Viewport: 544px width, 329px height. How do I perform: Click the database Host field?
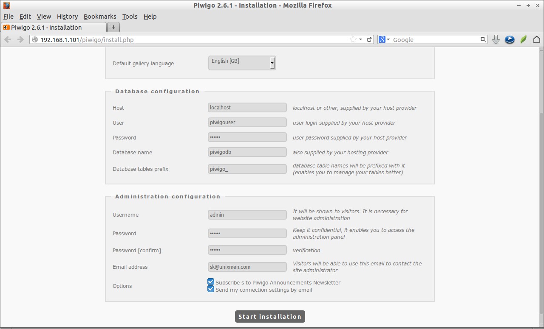pyautogui.click(x=247, y=108)
